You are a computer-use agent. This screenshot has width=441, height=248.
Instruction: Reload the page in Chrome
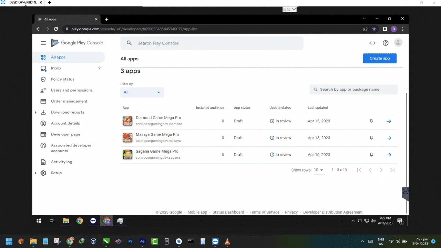56,29
